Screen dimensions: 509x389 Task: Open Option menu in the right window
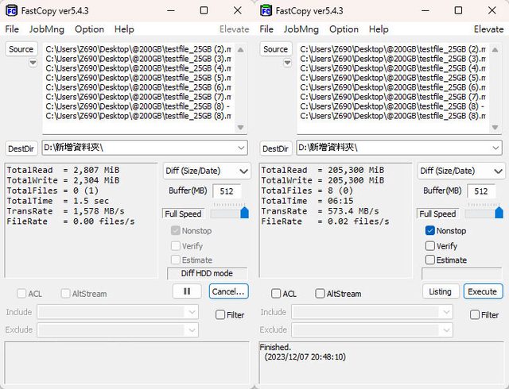tap(344, 29)
